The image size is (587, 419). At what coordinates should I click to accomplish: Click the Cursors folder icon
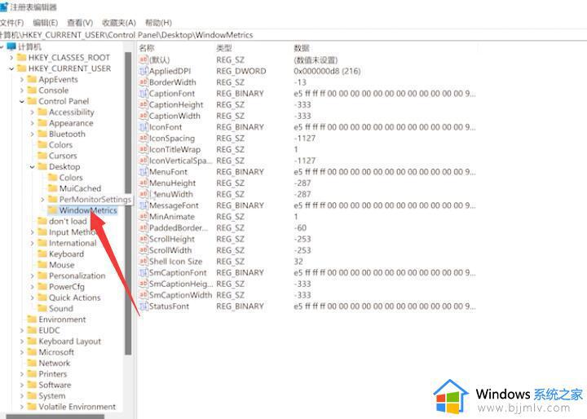pos(42,156)
